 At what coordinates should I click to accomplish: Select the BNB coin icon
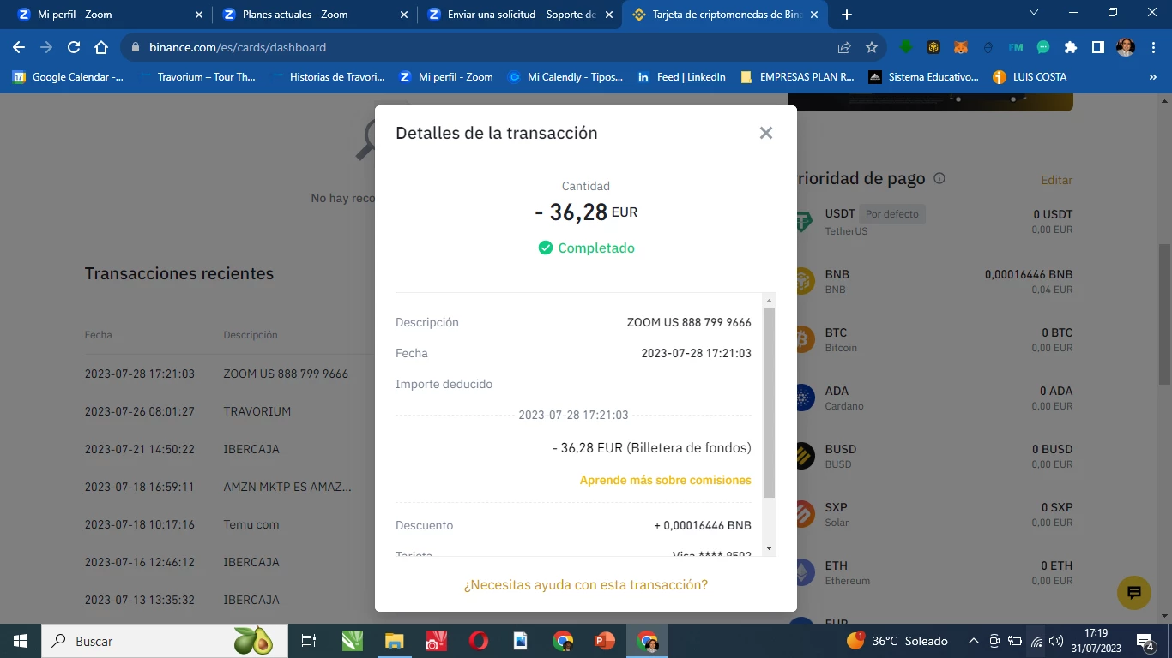click(803, 281)
